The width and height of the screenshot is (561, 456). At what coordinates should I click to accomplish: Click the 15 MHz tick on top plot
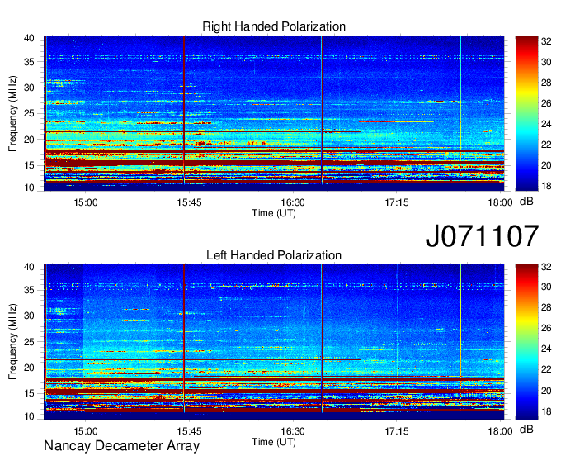coord(29,165)
